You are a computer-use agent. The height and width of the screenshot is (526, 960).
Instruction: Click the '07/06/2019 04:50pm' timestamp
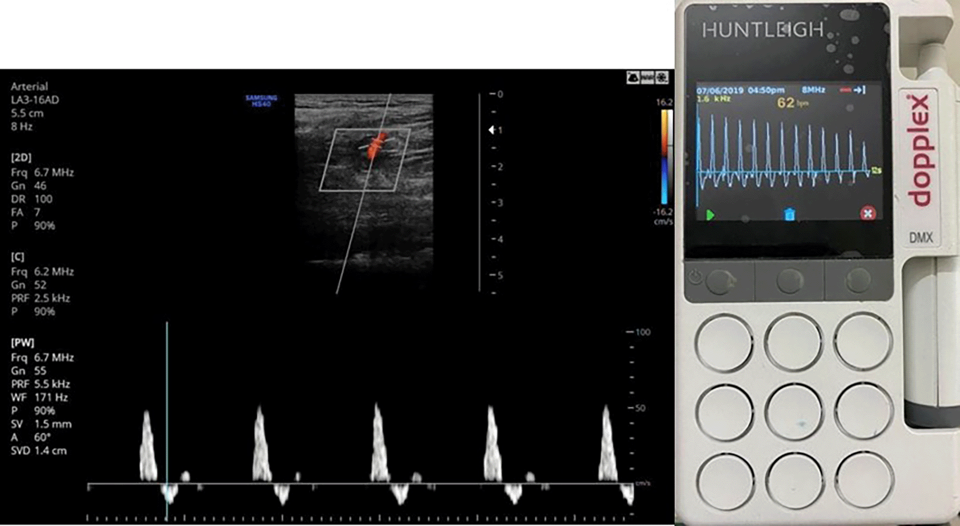(740, 90)
